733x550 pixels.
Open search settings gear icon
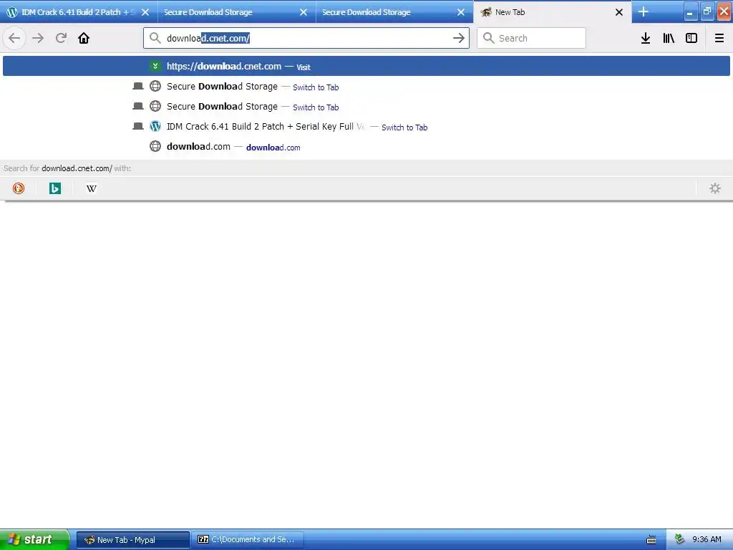(715, 188)
